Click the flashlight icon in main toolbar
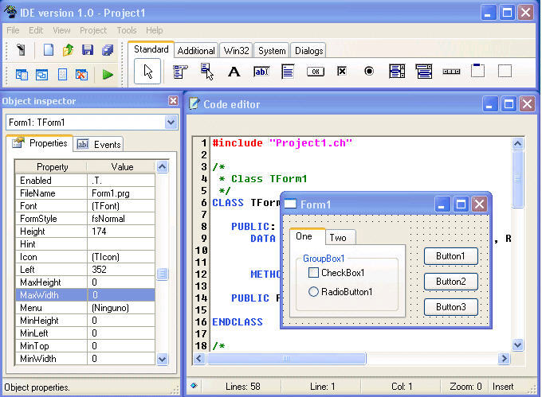 [21, 50]
